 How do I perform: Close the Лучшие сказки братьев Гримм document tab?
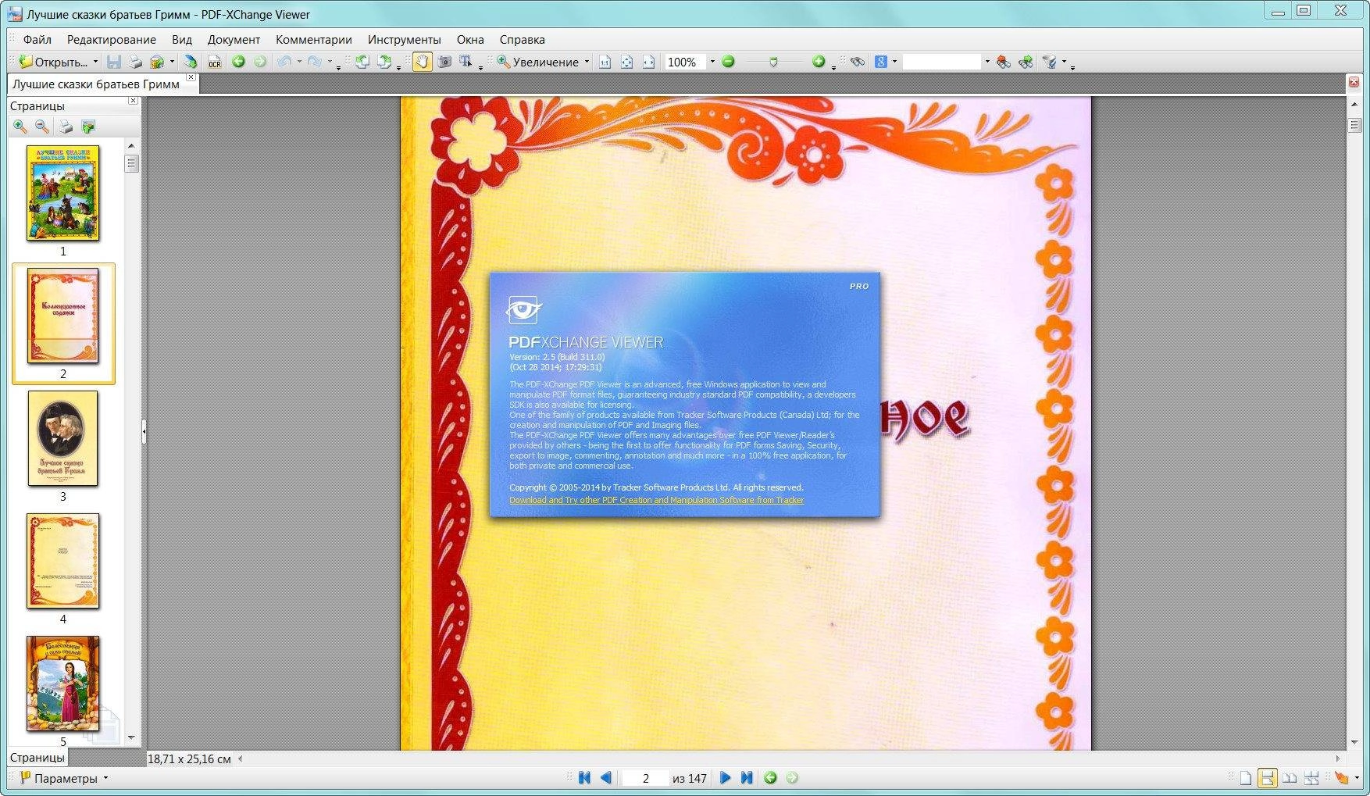point(191,77)
